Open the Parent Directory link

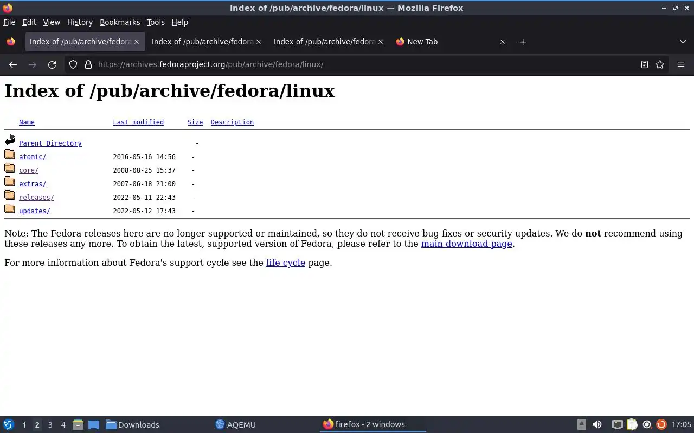pos(50,143)
